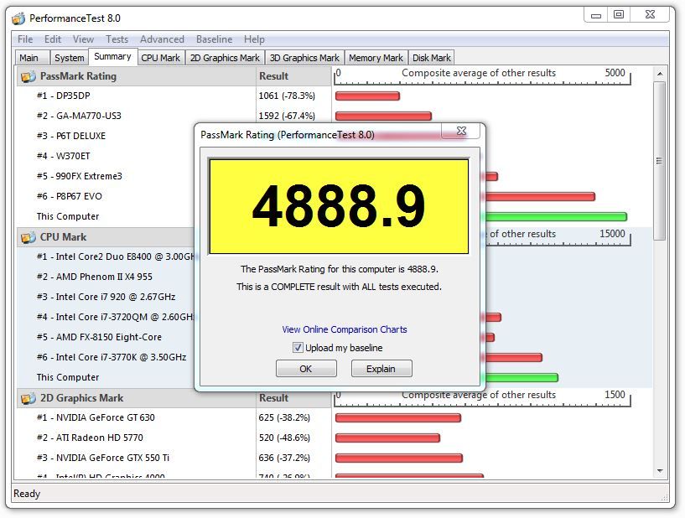Switch to the System tab
This screenshot has width=685, height=518.
point(70,58)
